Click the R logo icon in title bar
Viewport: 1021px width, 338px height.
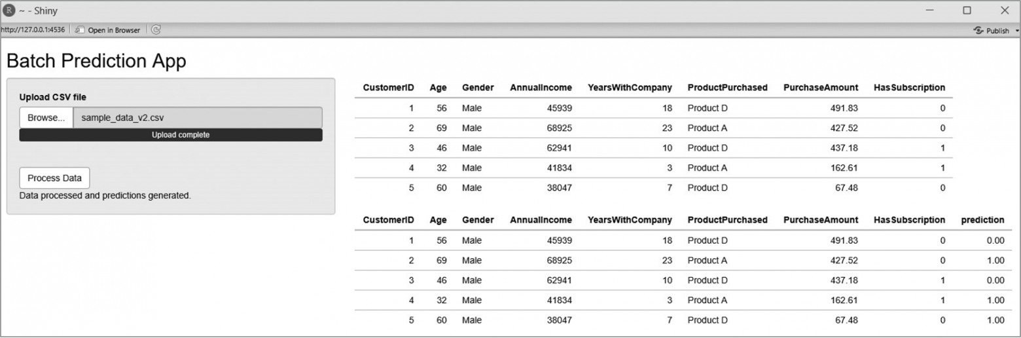[x=10, y=10]
